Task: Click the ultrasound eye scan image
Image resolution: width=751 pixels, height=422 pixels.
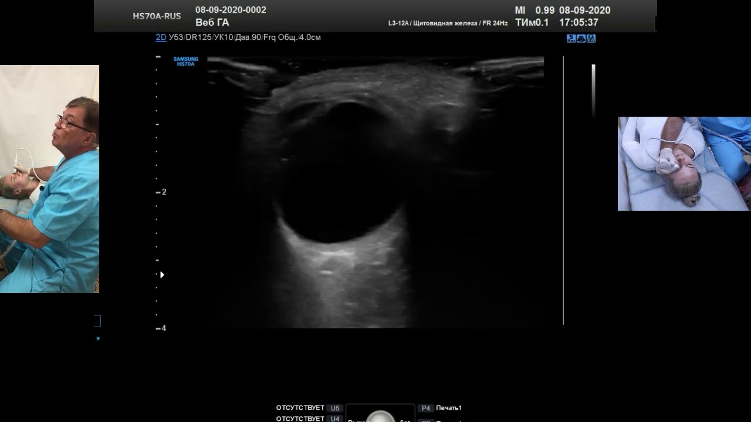Action: [x=375, y=192]
